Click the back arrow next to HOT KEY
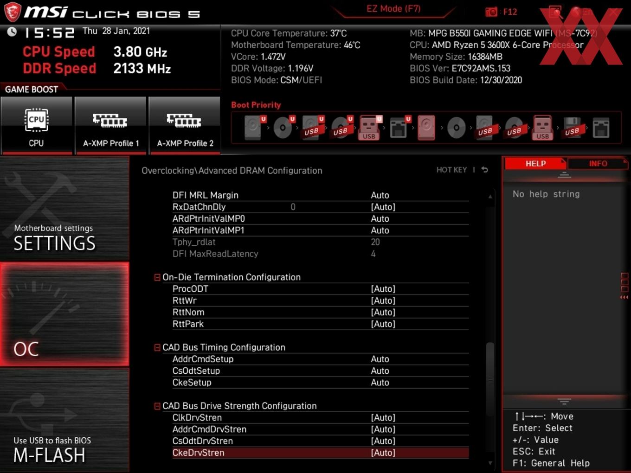The image size is (631, 473). (484, 170)
